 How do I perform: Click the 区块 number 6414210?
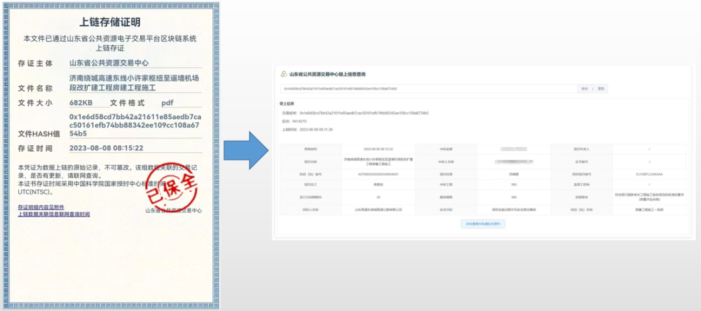(308, 121)
